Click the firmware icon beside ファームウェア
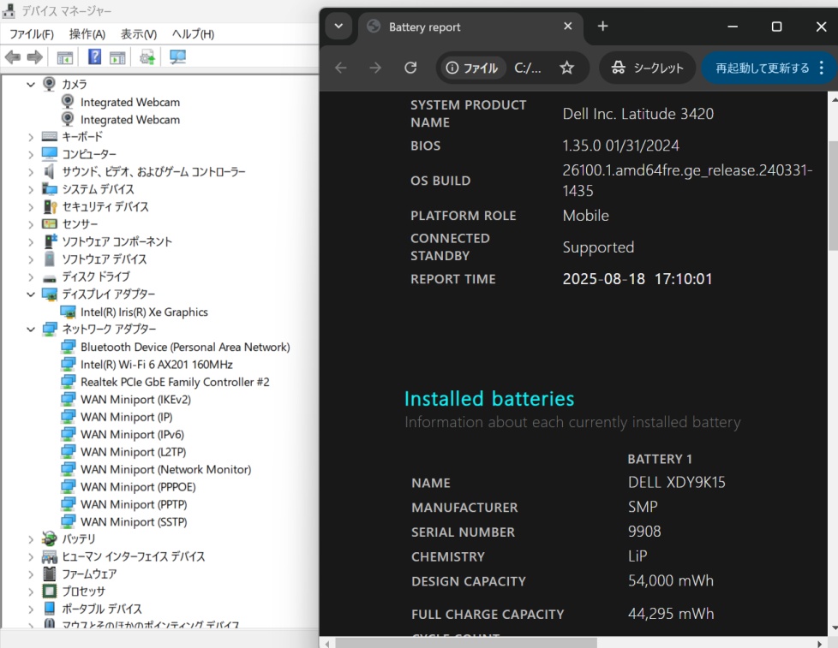The width and height of the screenshot is (838, 648). 49,574
